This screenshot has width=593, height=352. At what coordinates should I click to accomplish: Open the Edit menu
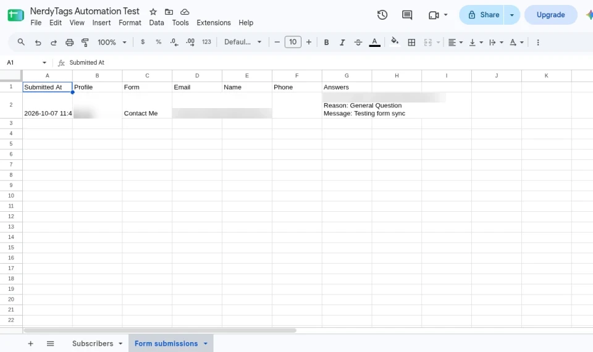pos(55,23)
